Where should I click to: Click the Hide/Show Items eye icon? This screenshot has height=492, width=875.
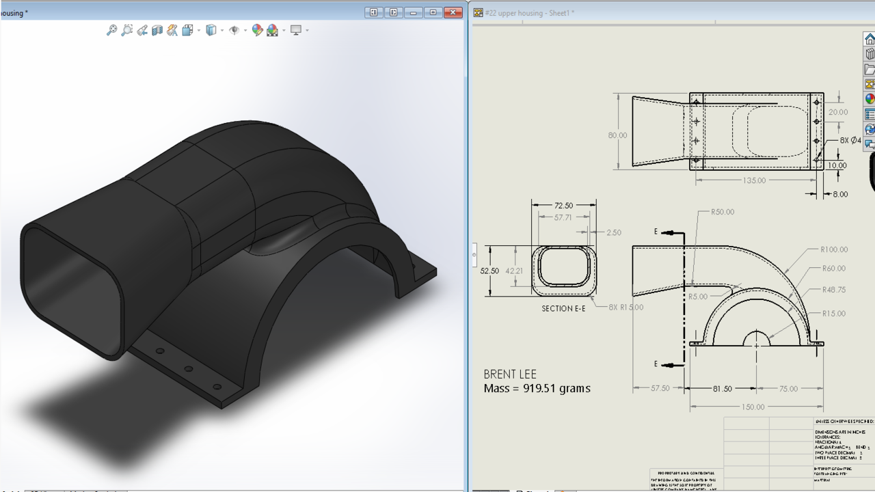tap(234, 30)
